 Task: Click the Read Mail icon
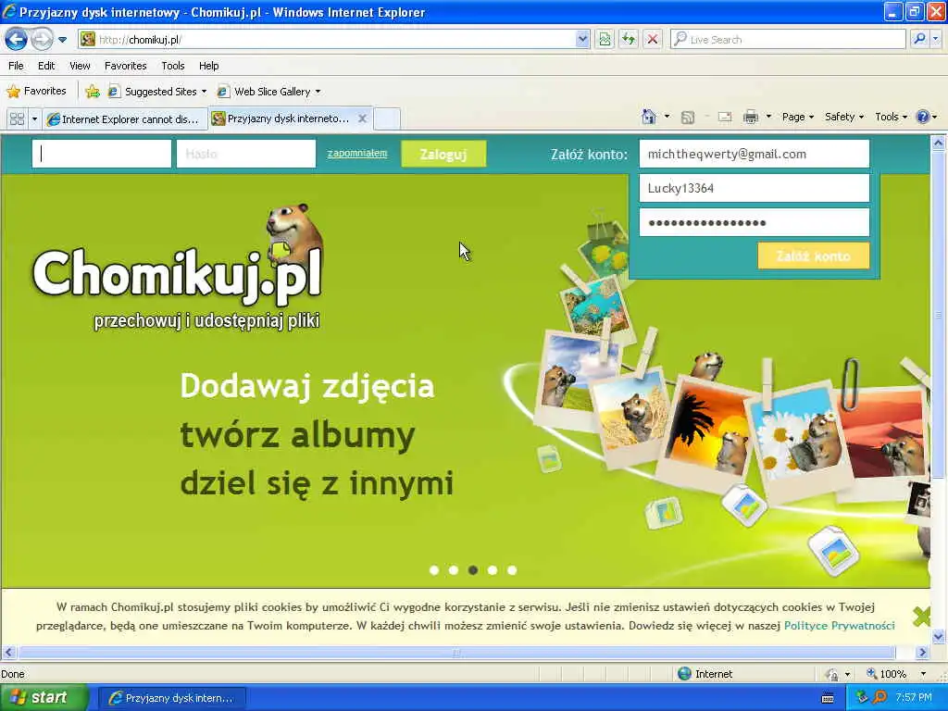click(x=724, y=117)
